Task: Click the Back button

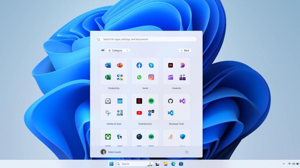Action: coord(185,50)
